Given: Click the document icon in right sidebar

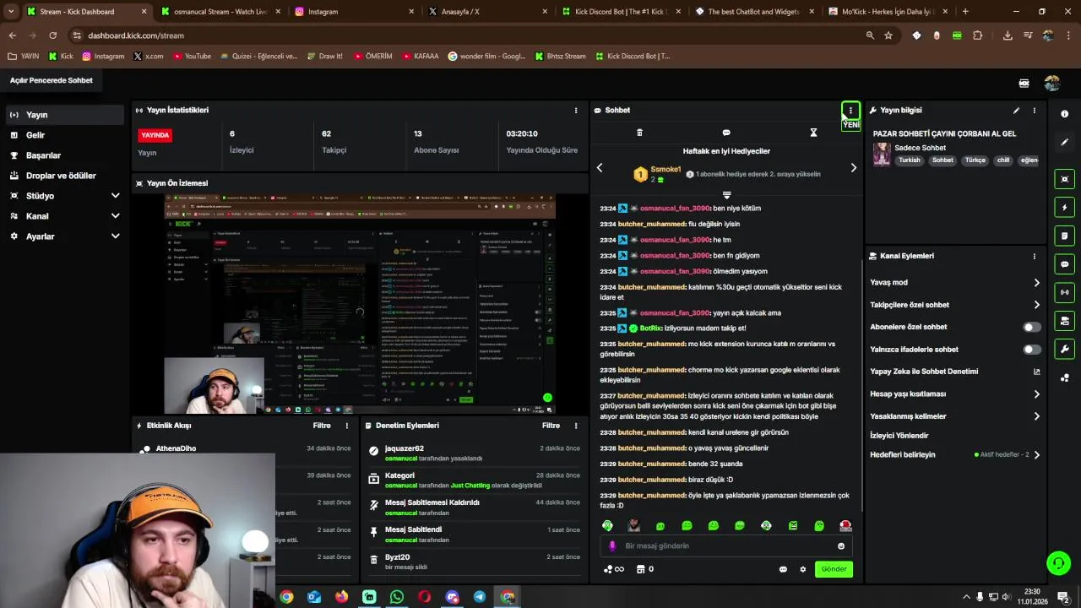Looking at the screenshot, I should point(1064,236).
